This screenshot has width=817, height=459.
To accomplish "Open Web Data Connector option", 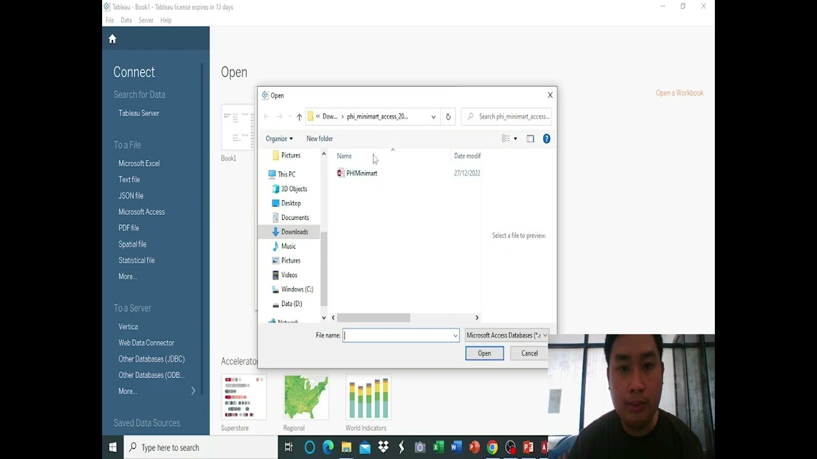I will click(x=146, y=343).
